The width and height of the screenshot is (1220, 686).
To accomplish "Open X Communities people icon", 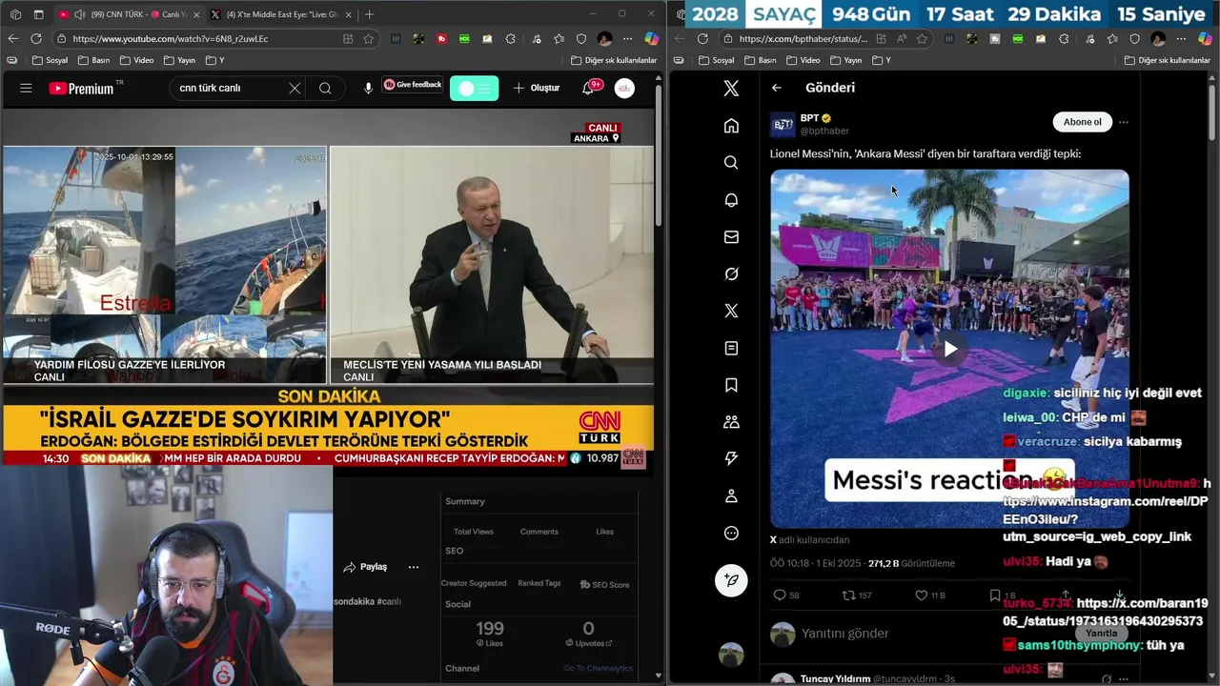I will (x=731, y=422).
